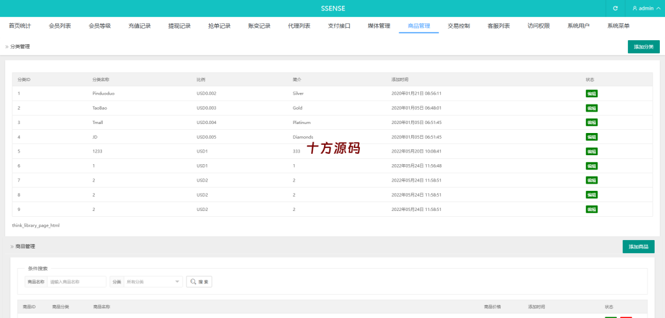Image resolution: width=665 pixels, height=318 pixels.
Task: Open the 提现记录 tab
Action: (x=179, y=26)
